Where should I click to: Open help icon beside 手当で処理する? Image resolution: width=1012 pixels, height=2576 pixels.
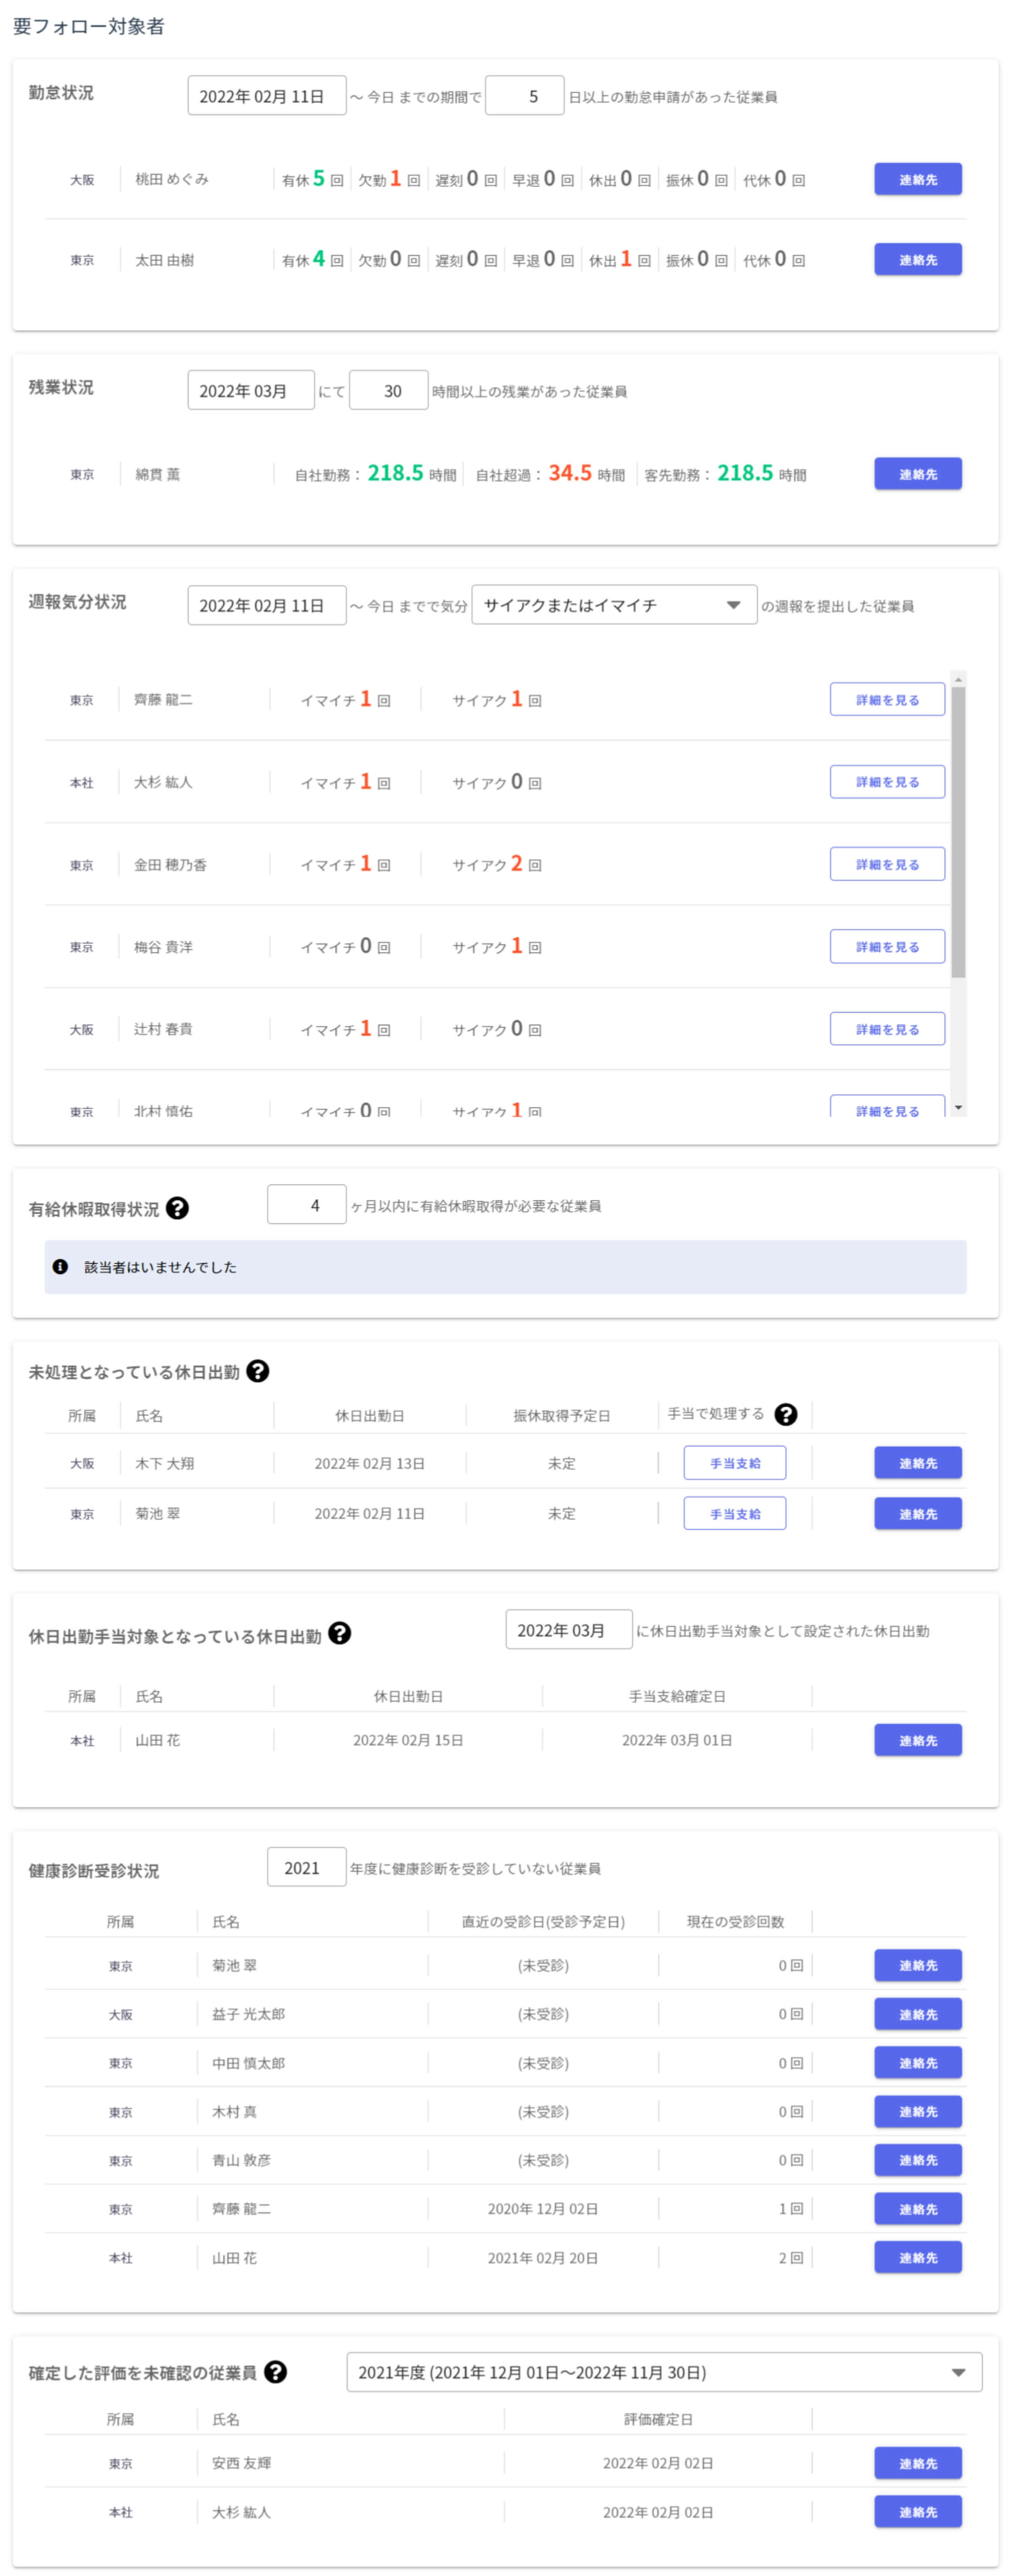pos(786,1414)
